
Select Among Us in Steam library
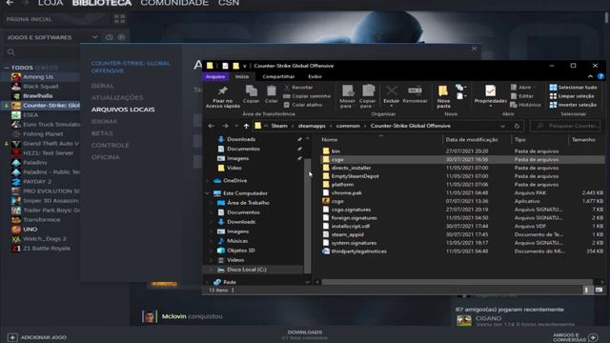coord(38,77)
